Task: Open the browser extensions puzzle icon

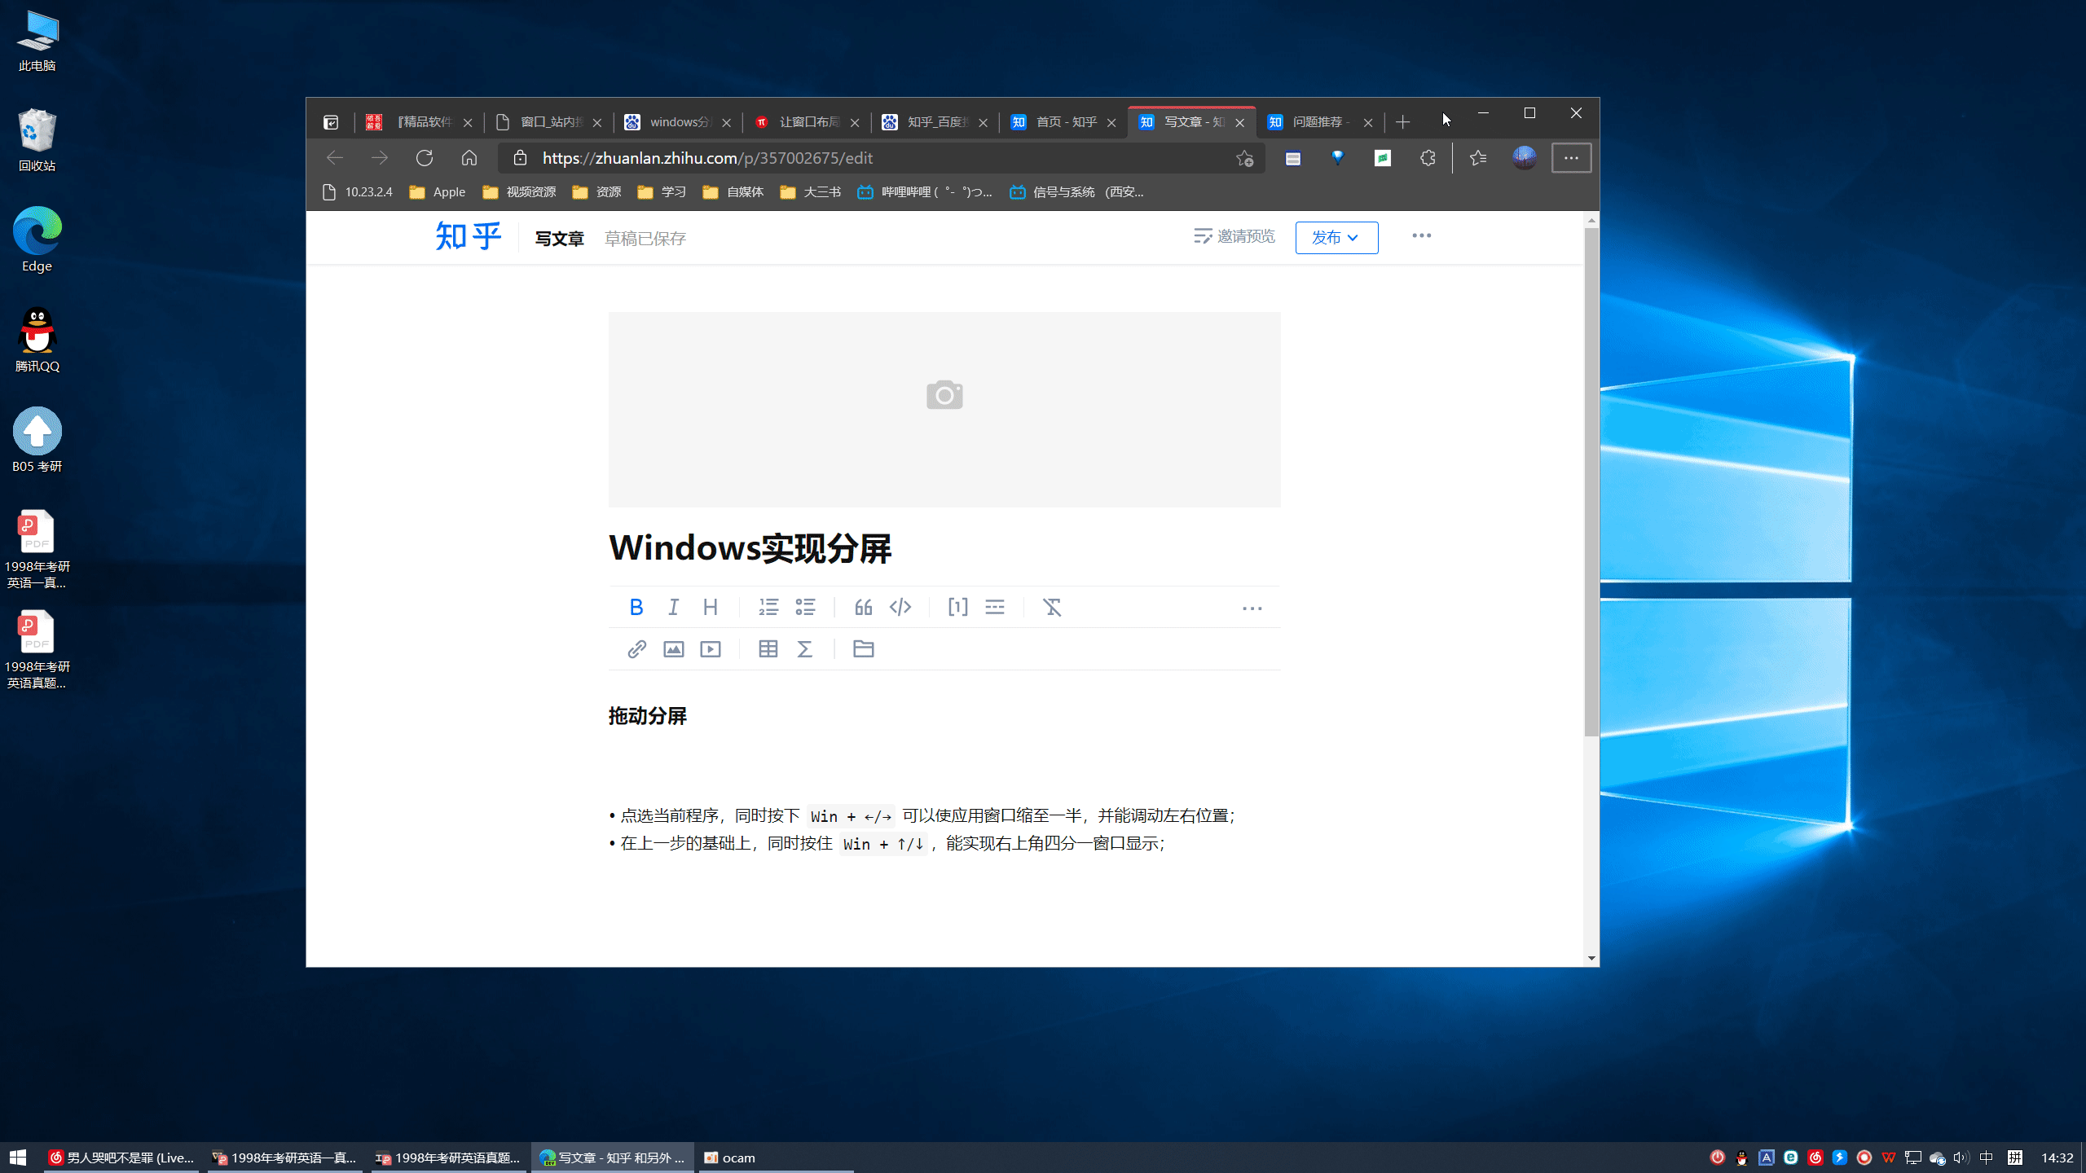Action: point(1428,158)
